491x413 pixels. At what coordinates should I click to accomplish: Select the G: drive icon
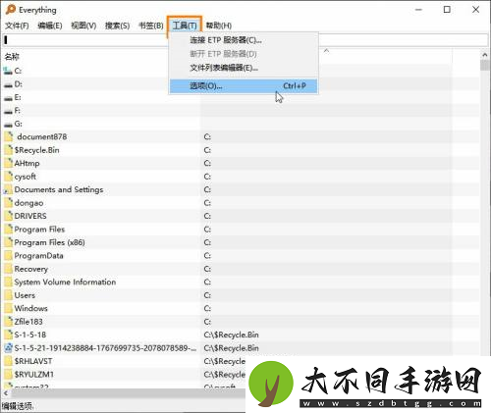click(x=8, y=125)
